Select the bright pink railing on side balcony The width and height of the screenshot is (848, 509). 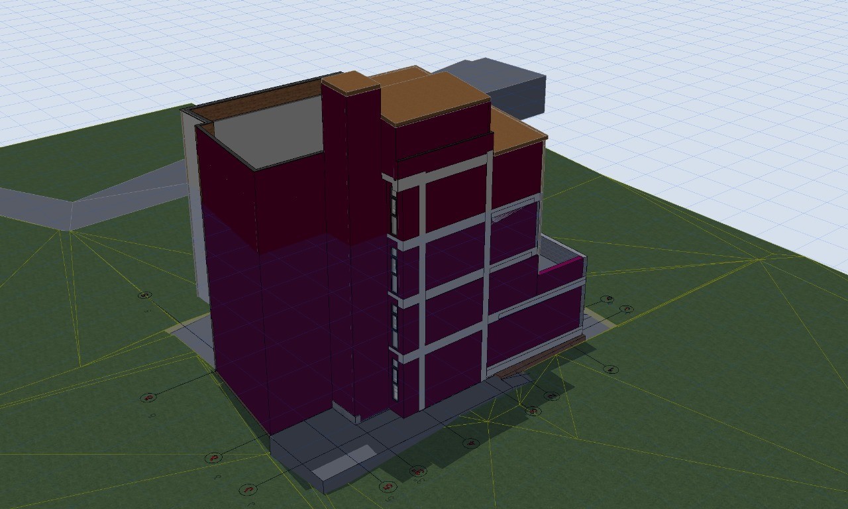point(560,266)
